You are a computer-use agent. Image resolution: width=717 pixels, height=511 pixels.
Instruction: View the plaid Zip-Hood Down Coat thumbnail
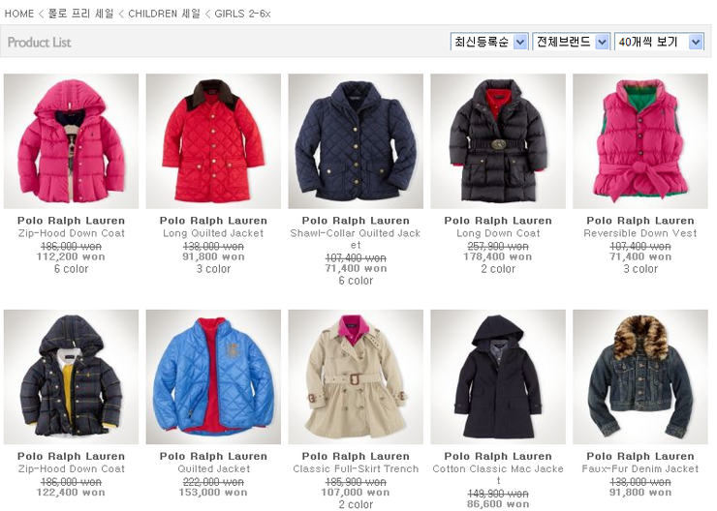(71, 376)
